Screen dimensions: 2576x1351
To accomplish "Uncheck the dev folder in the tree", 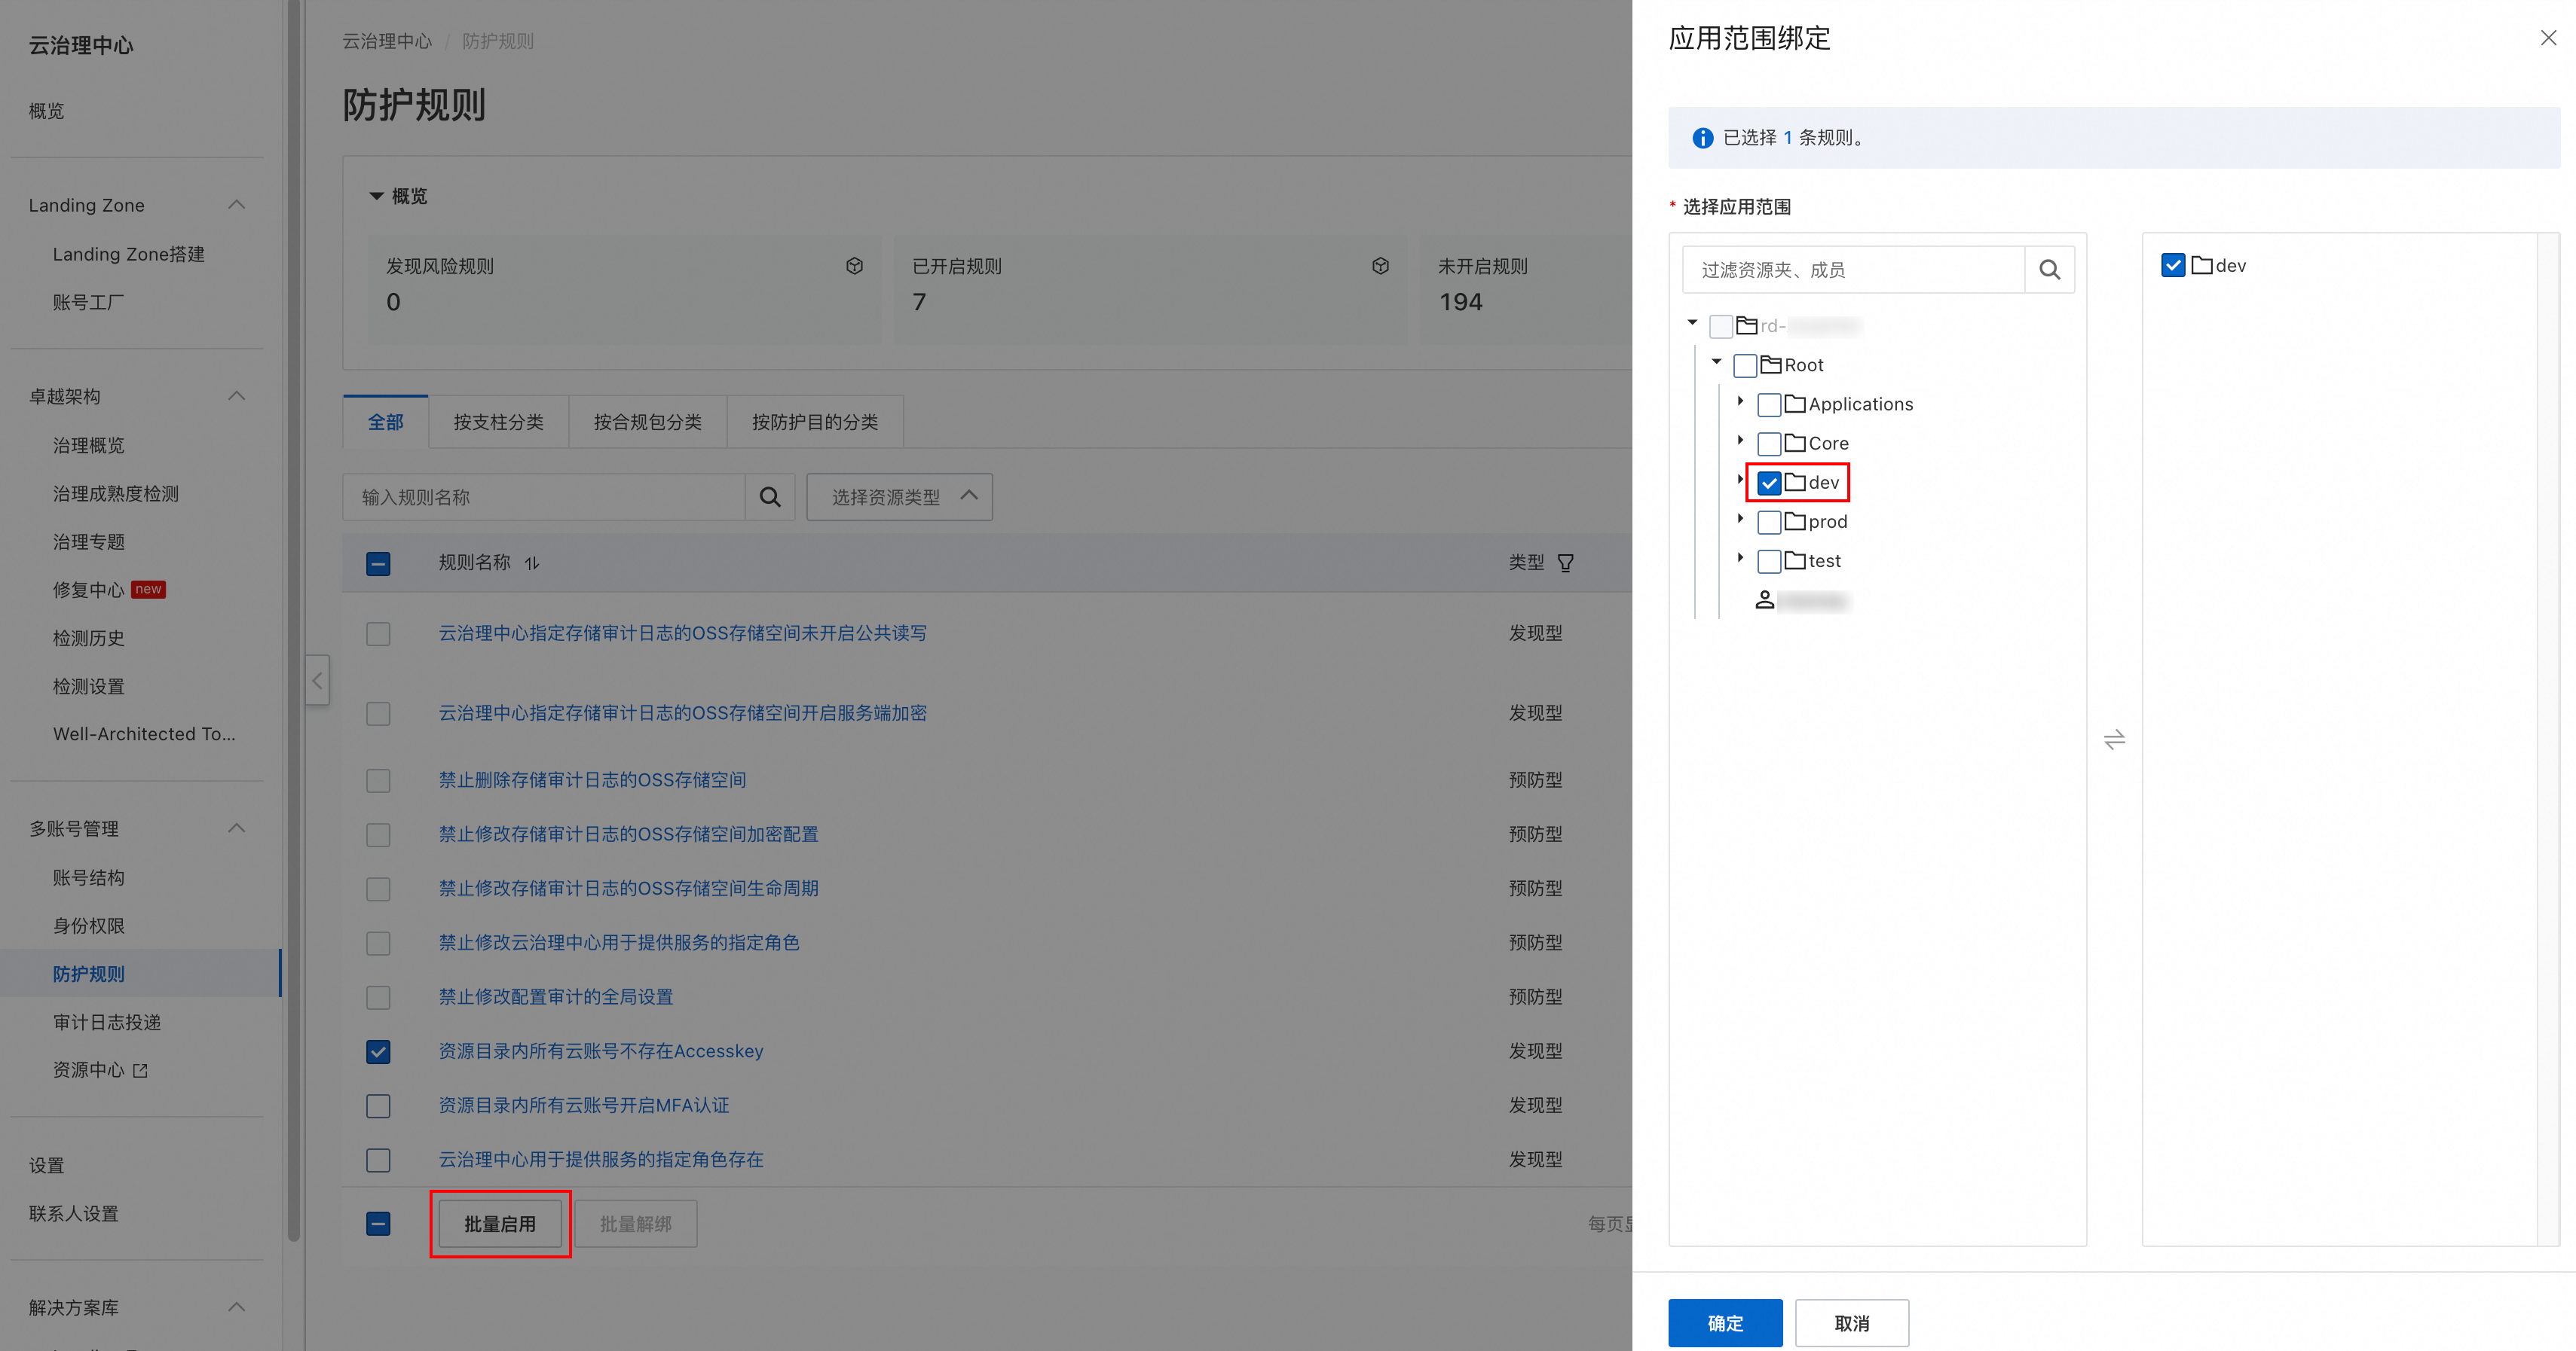I will pos(1769,483).
